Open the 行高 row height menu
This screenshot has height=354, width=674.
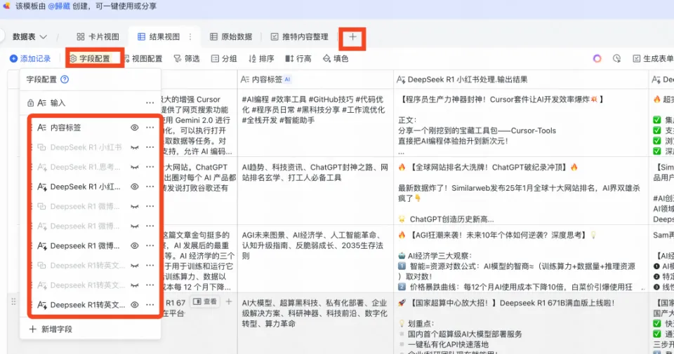[x=298, y=59]
